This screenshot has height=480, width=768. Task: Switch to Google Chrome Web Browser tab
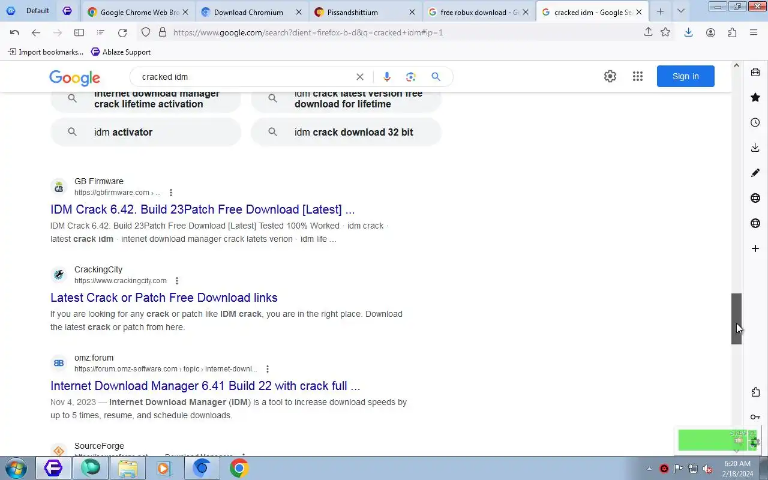pyautogui.click(x=137, y=12)
